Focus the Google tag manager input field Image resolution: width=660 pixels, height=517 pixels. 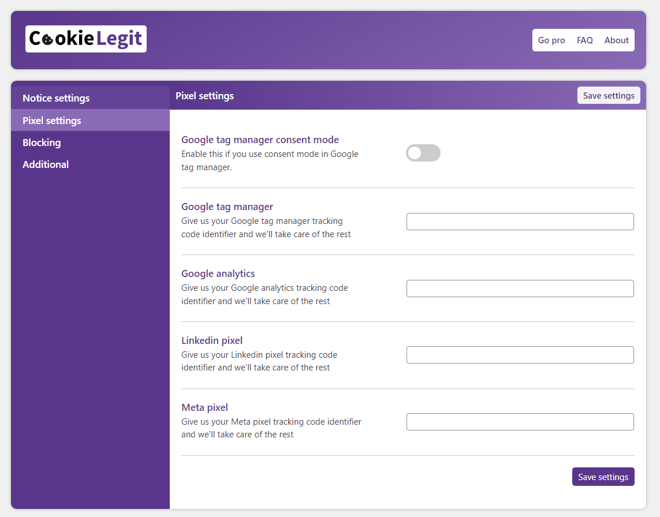[x=520, y=222]
